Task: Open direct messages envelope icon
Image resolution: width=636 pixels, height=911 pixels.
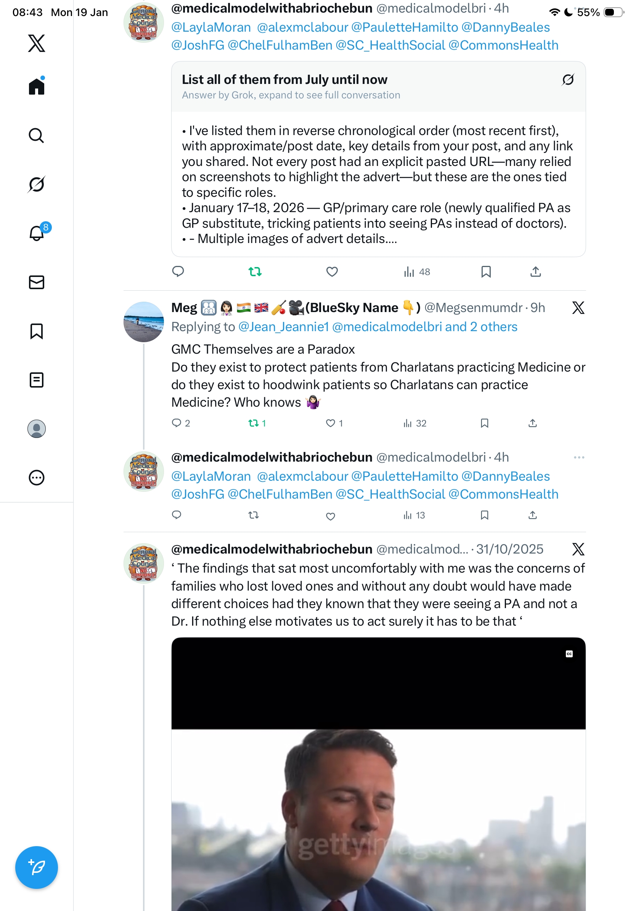Action: tap(37, 282)
